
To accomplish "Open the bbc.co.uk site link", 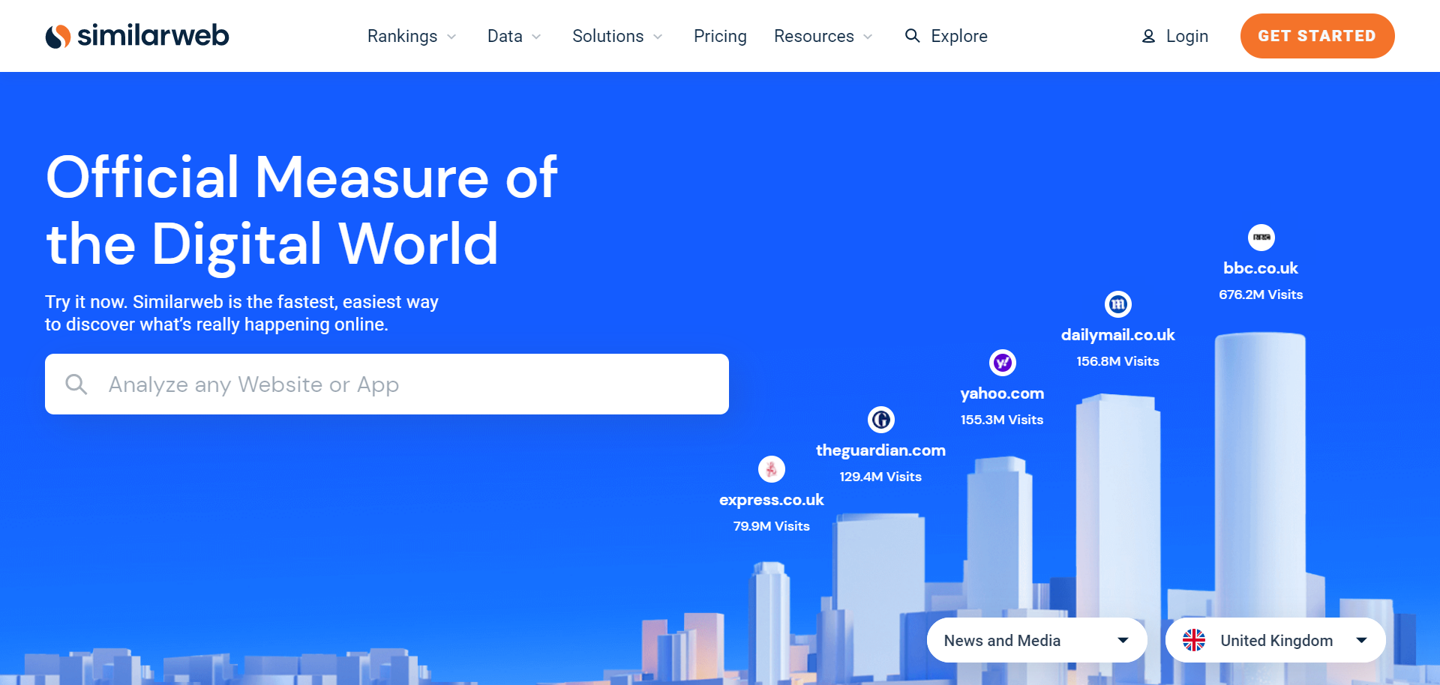I will [x=1261, y=268].
